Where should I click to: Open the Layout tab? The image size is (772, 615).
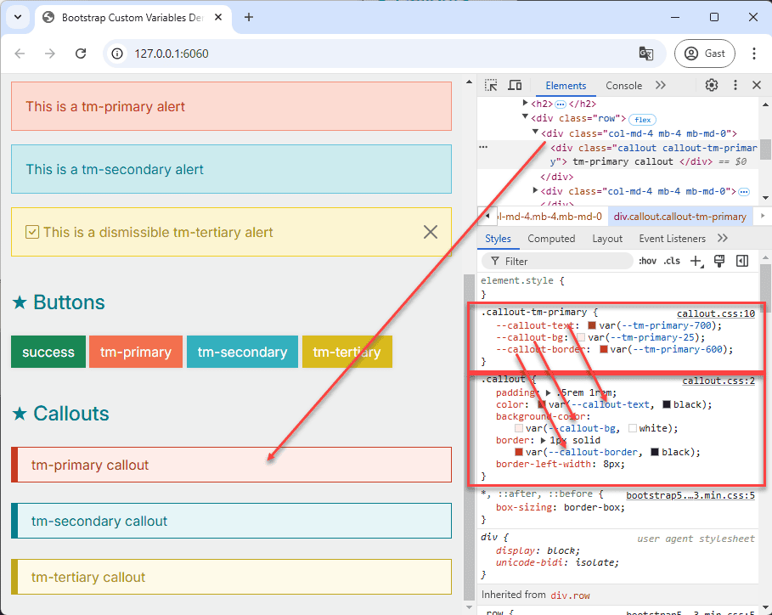[607, 239]
